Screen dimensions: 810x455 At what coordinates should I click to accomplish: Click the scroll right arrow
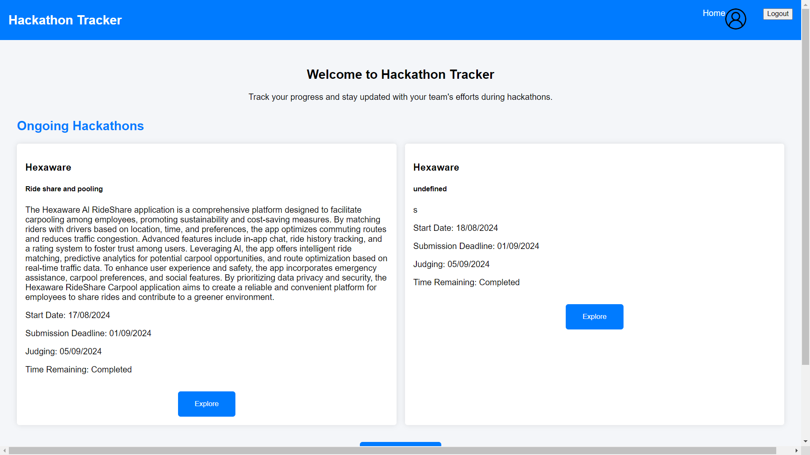tap(796, 450)
